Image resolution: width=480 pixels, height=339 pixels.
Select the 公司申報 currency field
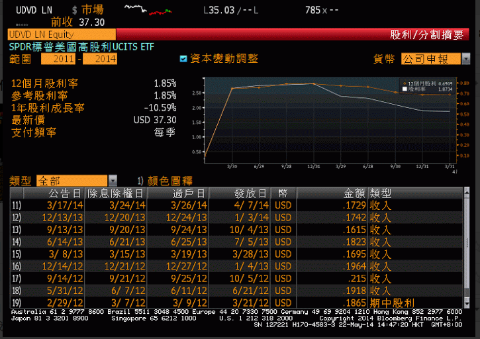431,58
